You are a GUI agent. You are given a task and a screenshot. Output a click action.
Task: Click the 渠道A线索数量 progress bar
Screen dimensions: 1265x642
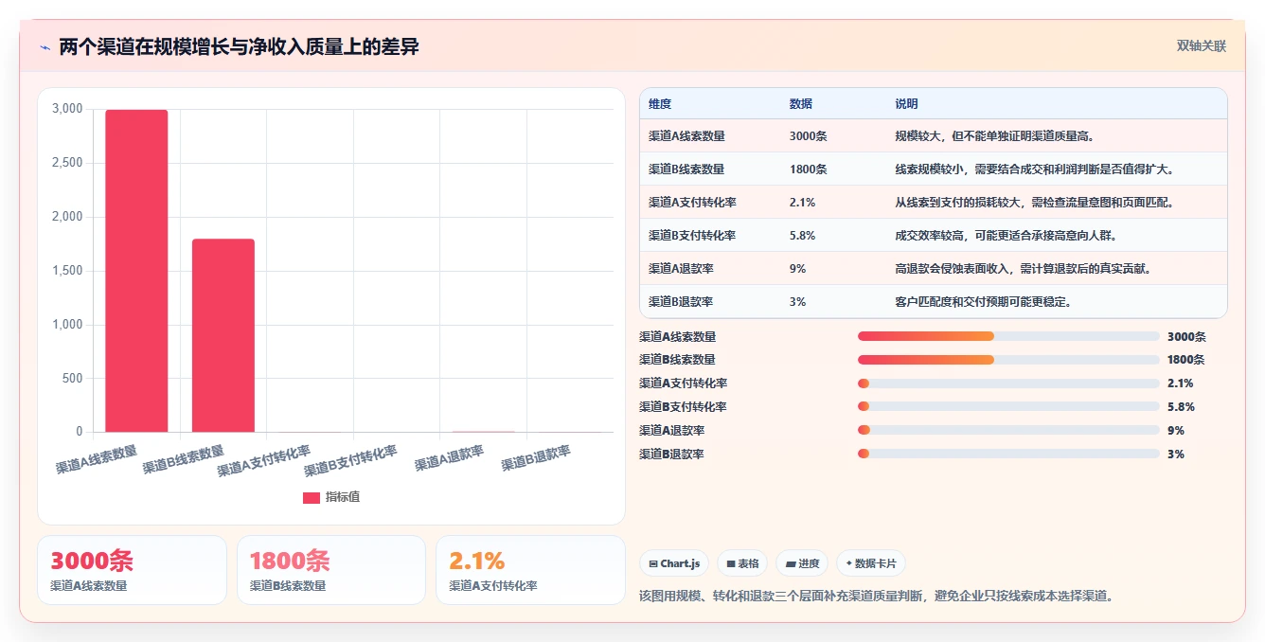click(1008, 336)
